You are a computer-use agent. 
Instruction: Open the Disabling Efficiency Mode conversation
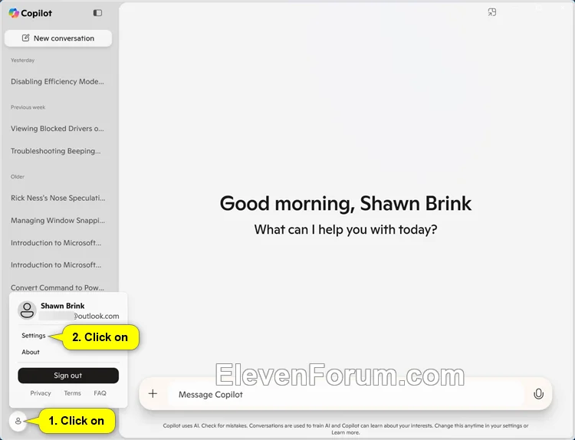58,81
